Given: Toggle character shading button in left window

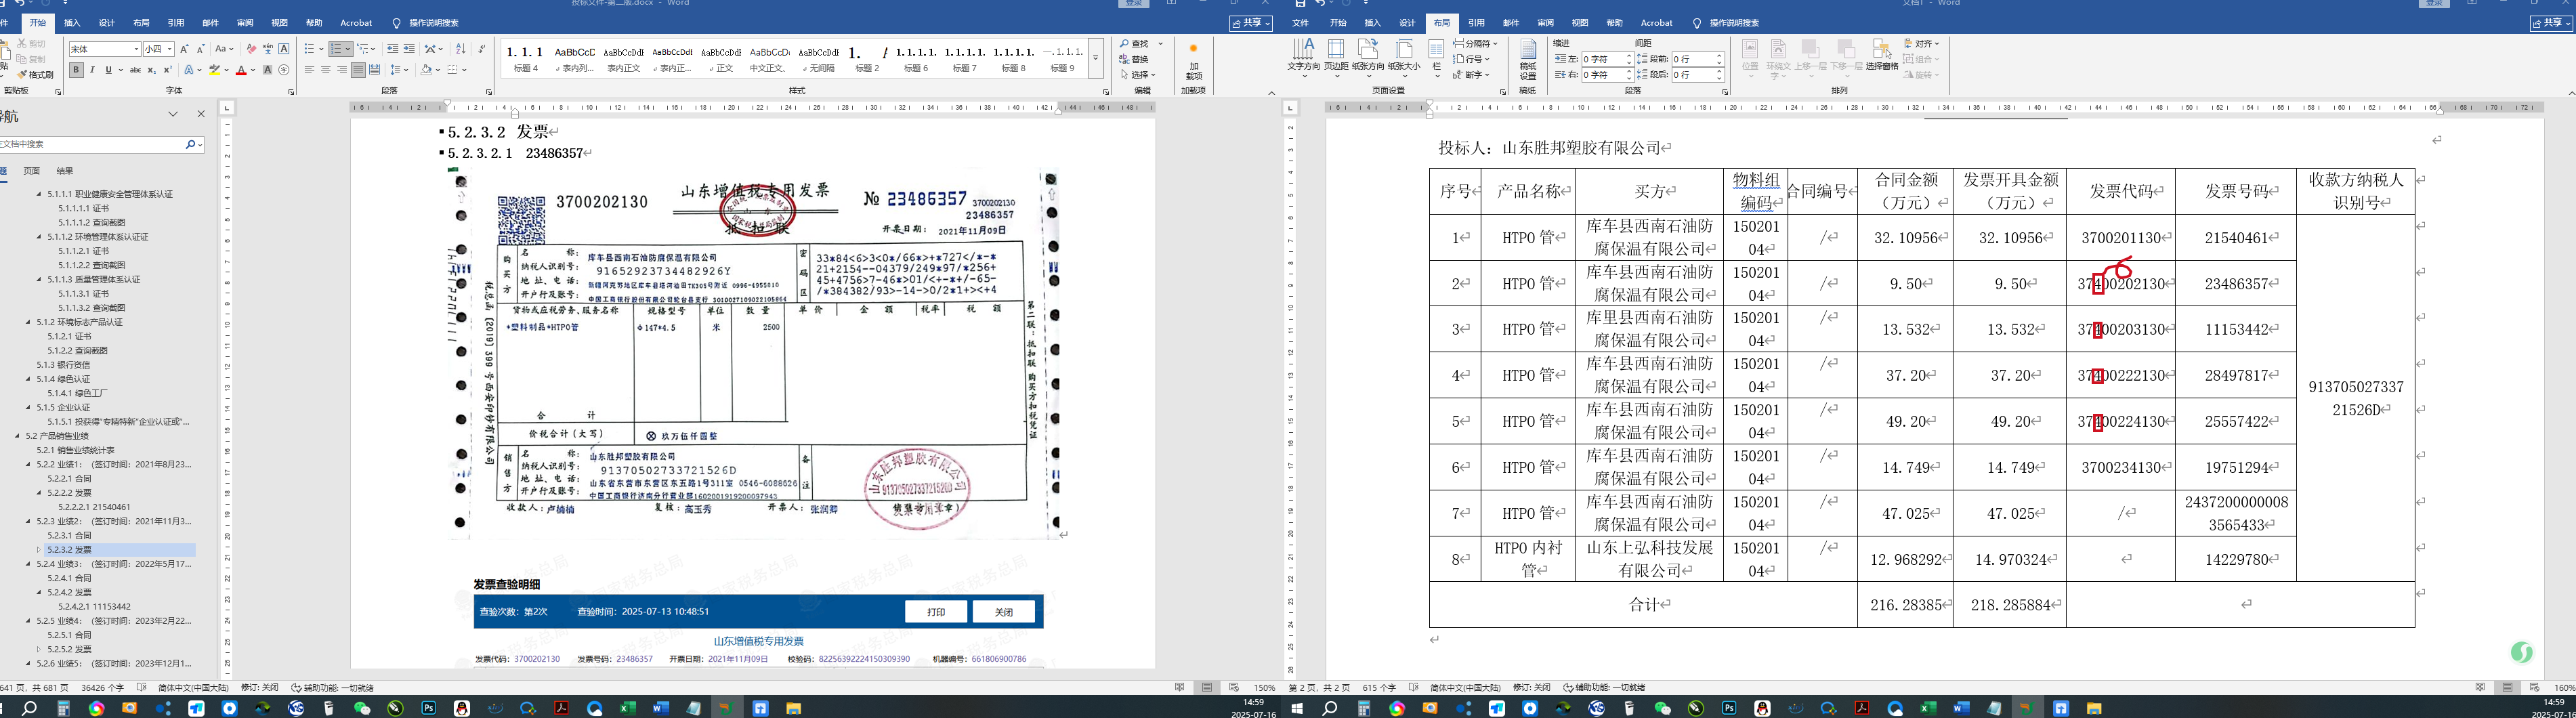Looking at the screenshot, I should click(267, 70).
